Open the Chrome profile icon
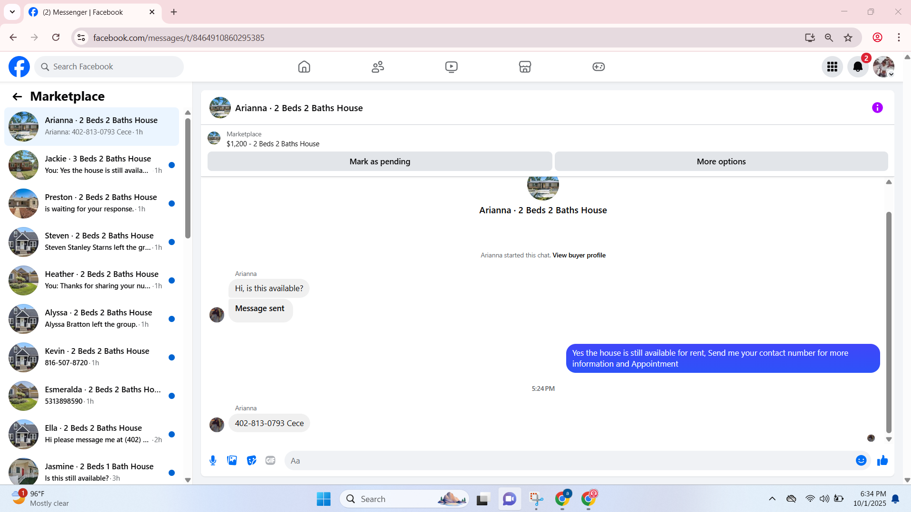This screenshot has width=911, height=512. point(877,38)
